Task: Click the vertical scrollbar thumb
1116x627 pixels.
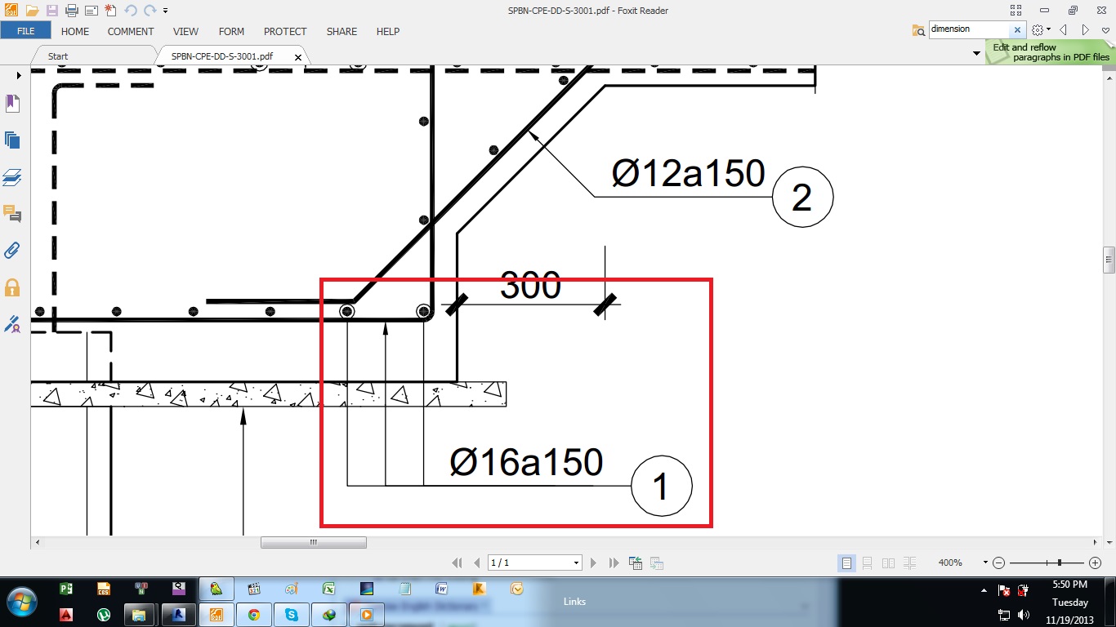Action: pyautogui.click(x=1109, y=259)
